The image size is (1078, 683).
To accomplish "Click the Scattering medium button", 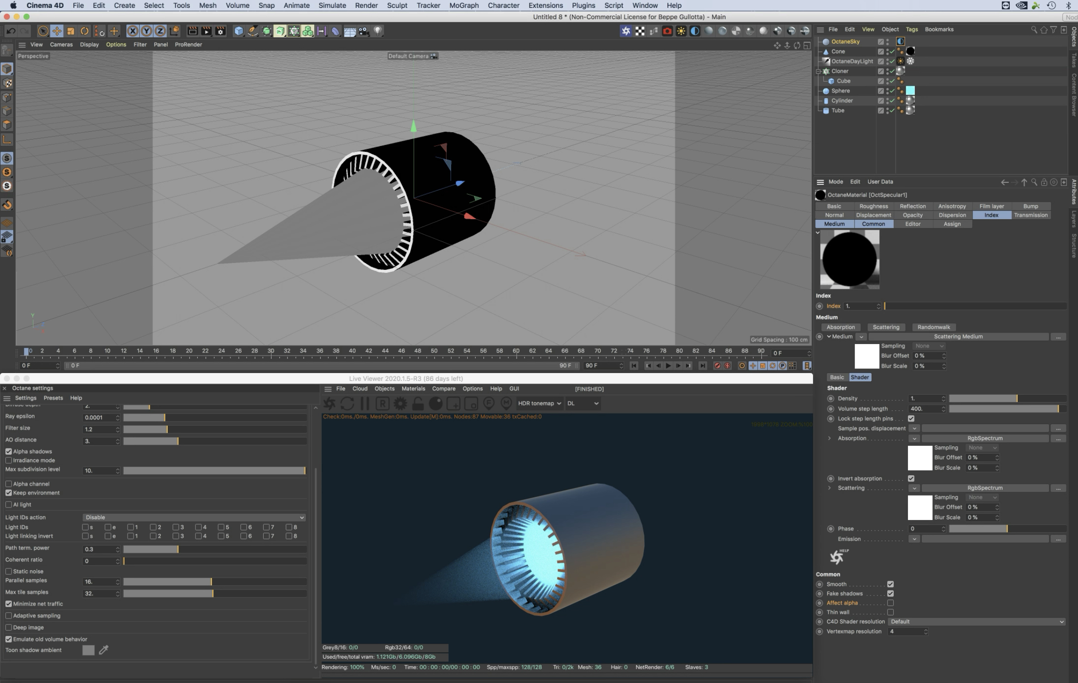I will point(886,327).
